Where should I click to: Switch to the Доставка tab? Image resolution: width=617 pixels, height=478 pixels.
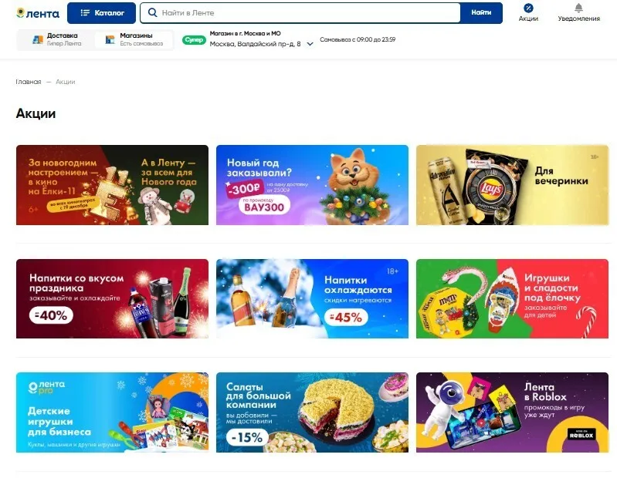click(x=56, y=39)
